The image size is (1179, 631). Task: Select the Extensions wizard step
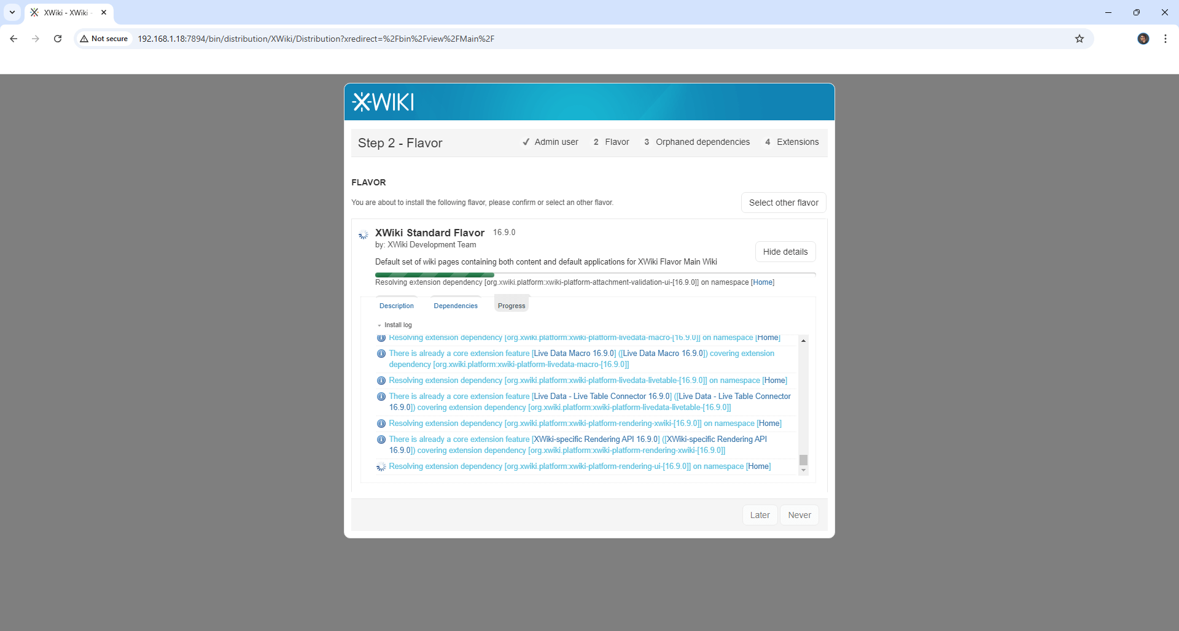(x=791, y=142)
